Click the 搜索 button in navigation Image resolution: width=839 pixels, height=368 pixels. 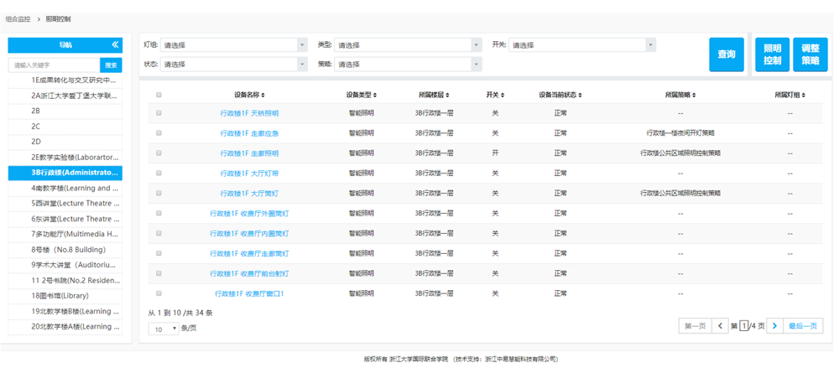click(111, 65)
